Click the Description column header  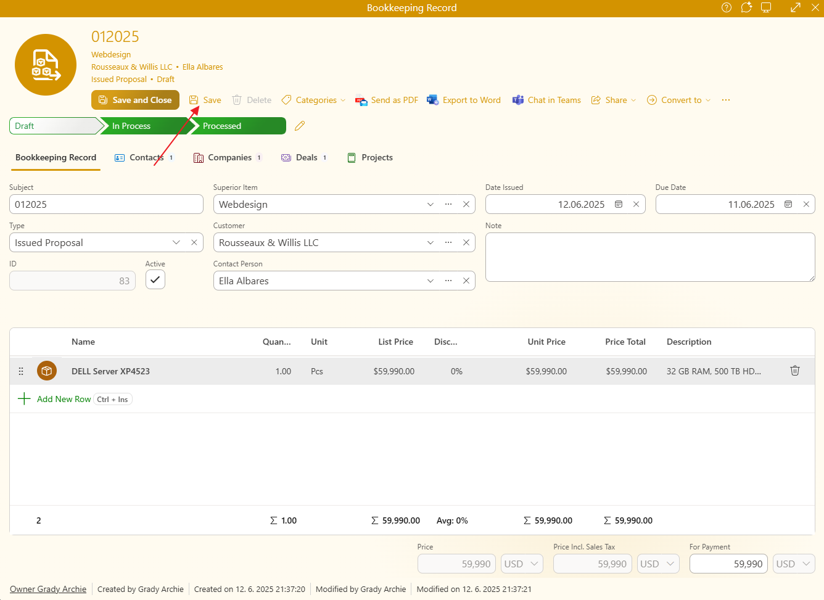(689, 342)
